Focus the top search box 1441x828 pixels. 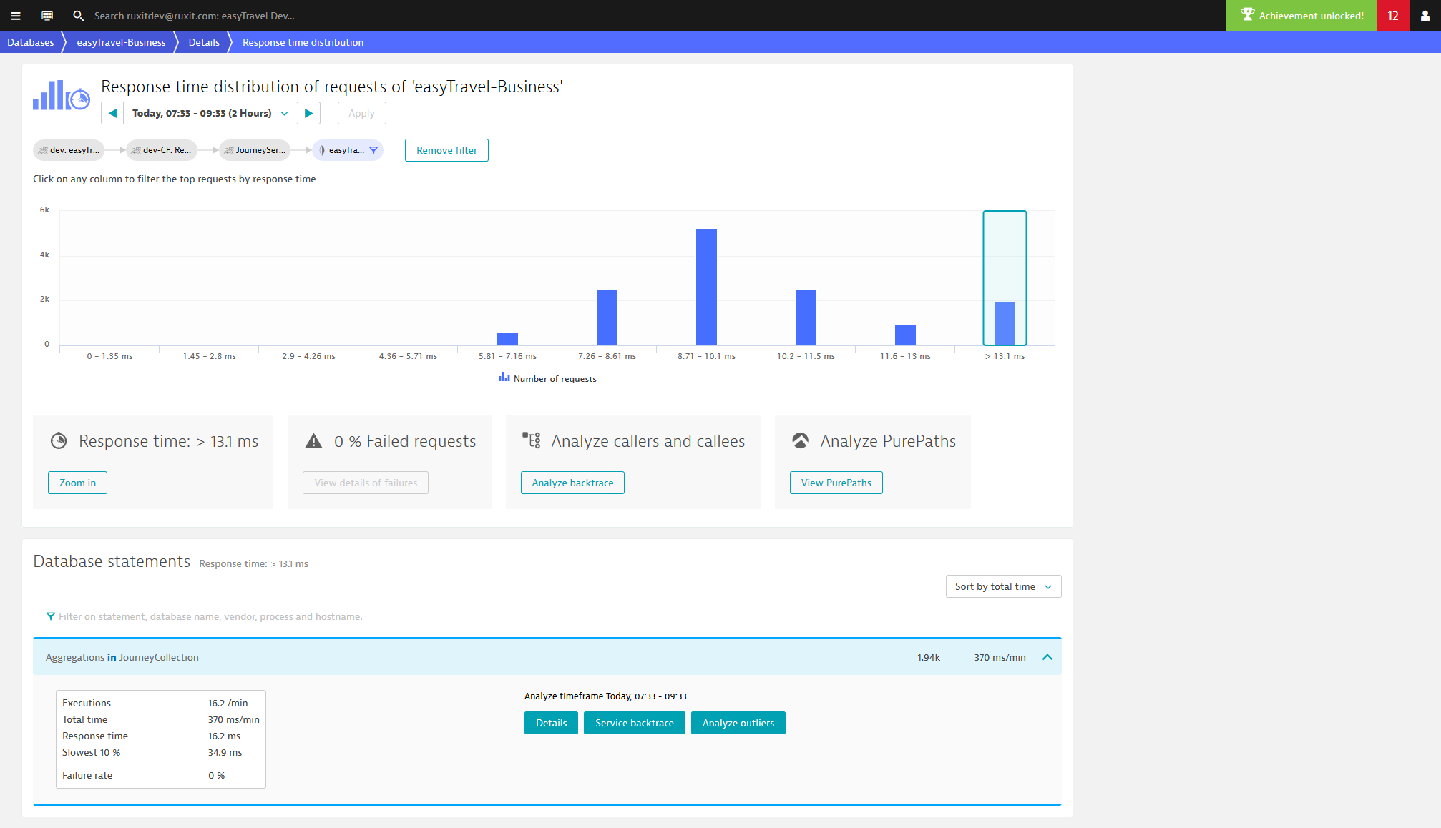(x=195, y=16)
